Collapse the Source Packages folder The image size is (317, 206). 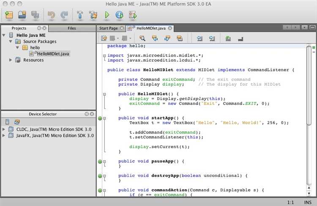(x=11, y=42)
